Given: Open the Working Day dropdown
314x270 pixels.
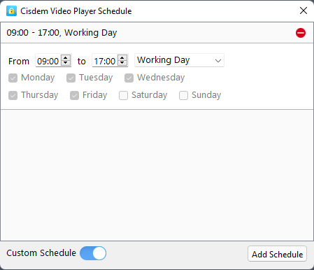Looking at the screenshot, I should pyautogui.click(x=179, y=60).
